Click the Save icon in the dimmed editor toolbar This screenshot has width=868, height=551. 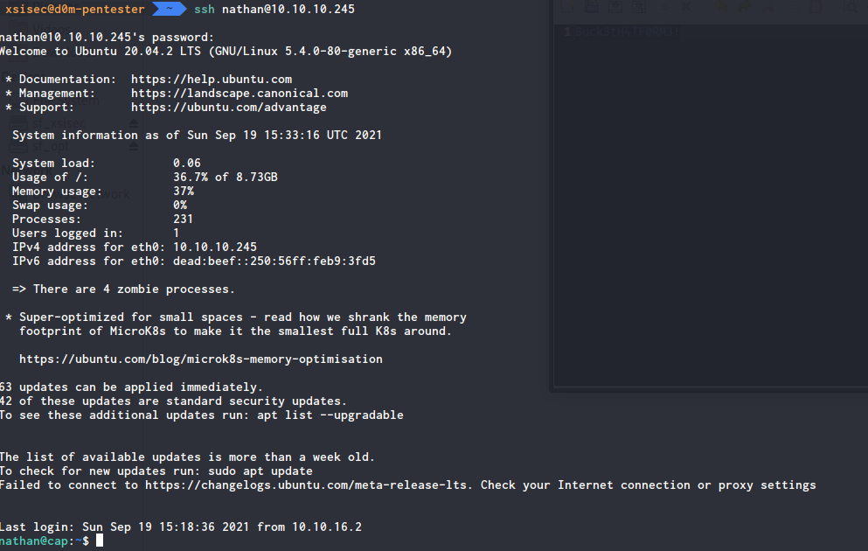click(615, 7)
